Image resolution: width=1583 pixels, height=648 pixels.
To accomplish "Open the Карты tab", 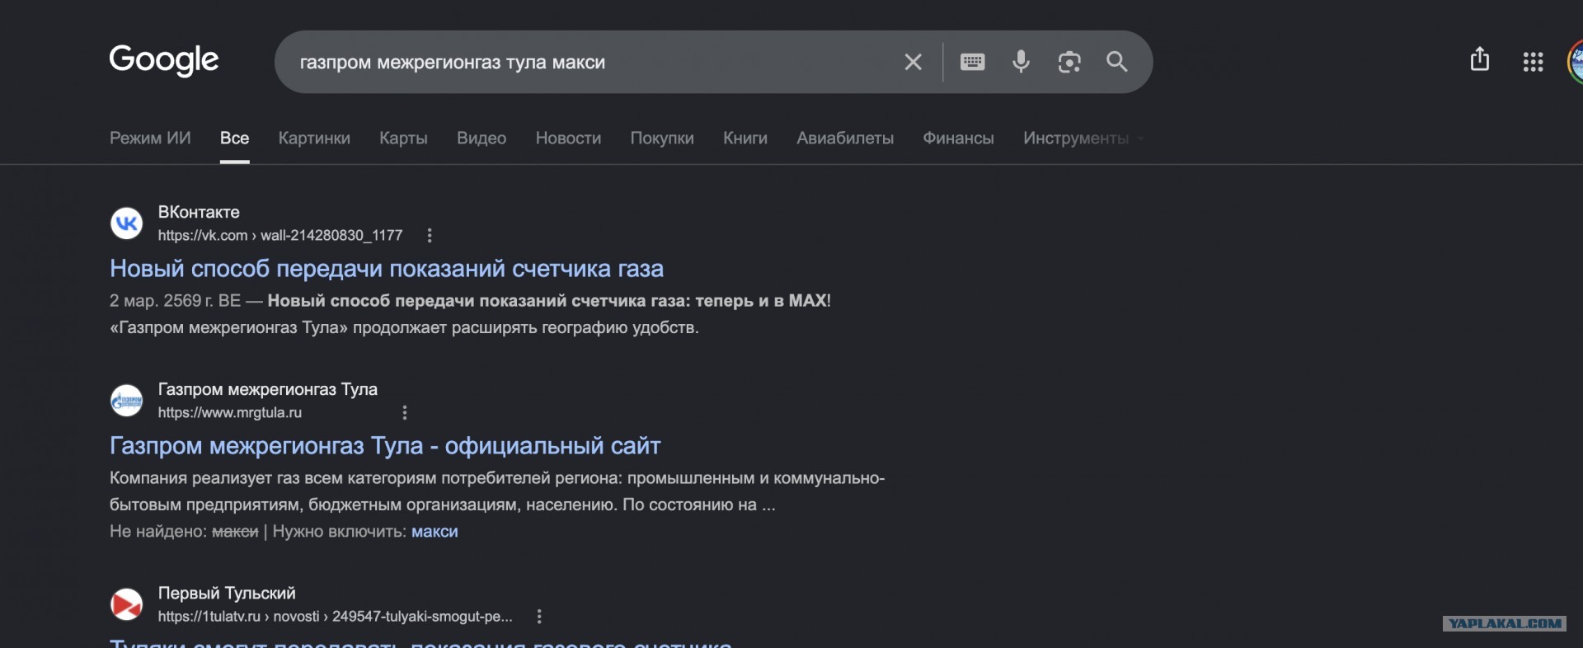I will coord(403,138).
